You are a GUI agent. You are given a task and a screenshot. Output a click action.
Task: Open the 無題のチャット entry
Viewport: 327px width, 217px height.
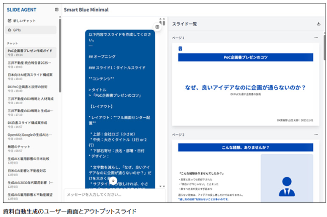point(20,147)
